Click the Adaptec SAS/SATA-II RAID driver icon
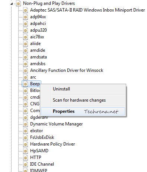Screen dimensions: 147x172 pyautogui.click(x=25, y=10)
